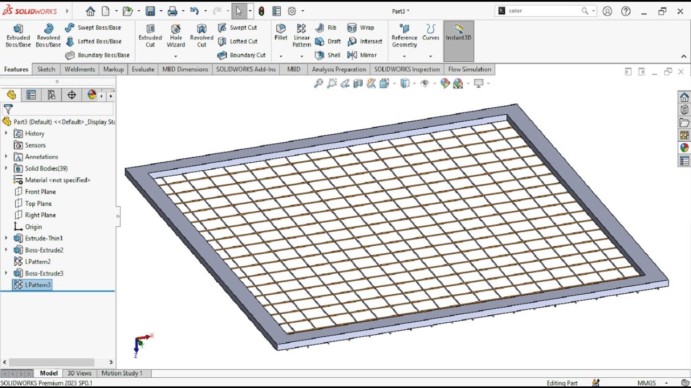Activate the Extruded Cut tool
This screenshot has width=691, height=388.
pyautogui.click(x=150, y=36)
